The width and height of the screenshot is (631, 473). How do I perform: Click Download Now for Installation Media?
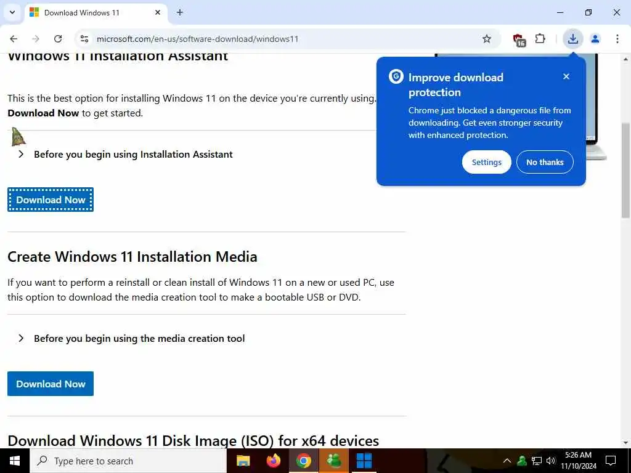[x=51, y=384]
